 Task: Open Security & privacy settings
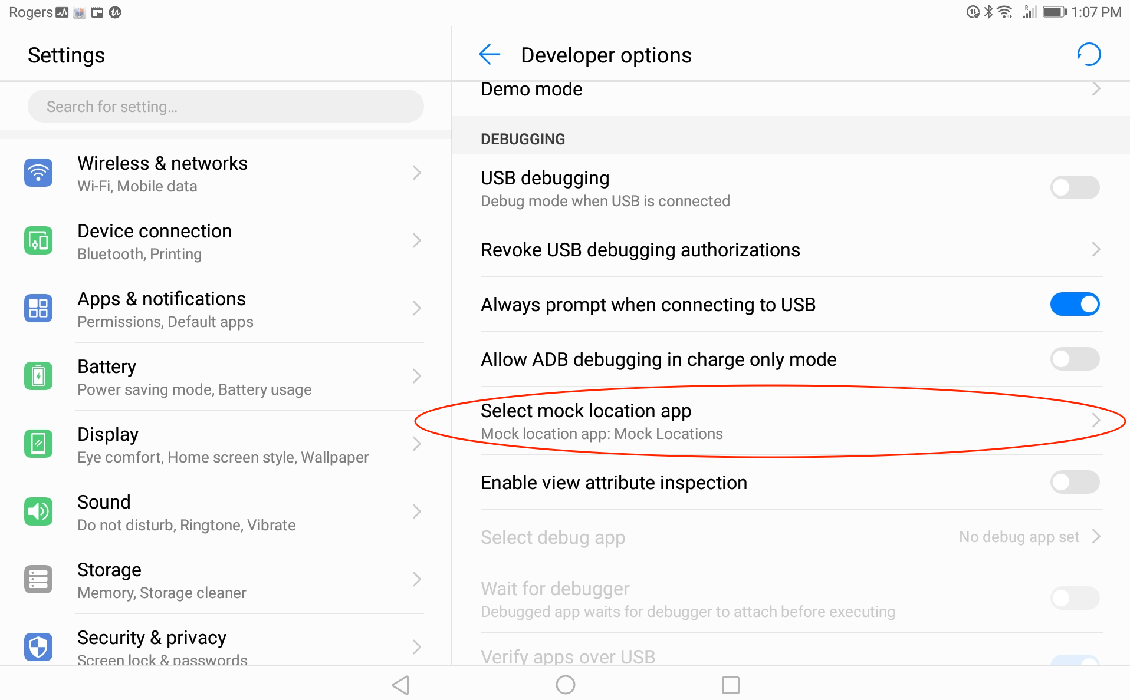pos(224,647)
